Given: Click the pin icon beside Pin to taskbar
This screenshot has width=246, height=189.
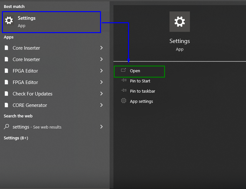Looking at the screenshot, I should click(124, 90).
